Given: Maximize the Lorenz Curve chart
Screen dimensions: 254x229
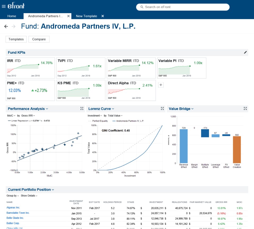Looking at the screenshot, I should (162, 108).
